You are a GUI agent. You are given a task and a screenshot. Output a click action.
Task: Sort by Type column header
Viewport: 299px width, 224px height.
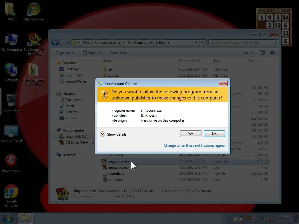pyautogui.click(x=217, y=61)
